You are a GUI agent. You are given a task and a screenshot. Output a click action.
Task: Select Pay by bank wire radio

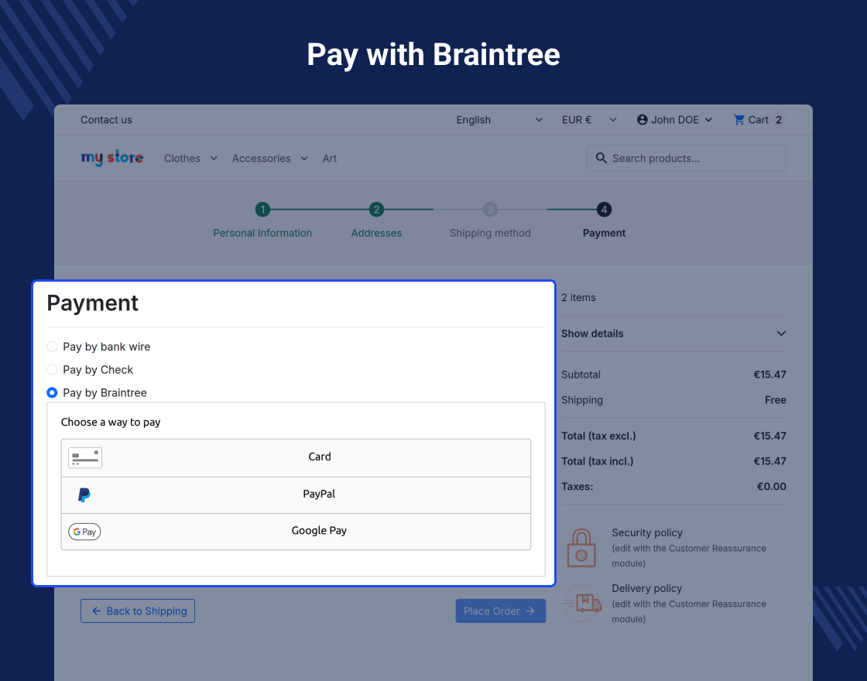pos(52,347)
